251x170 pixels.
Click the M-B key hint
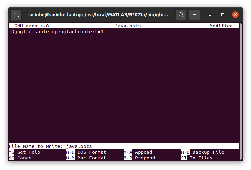tap(185, 152)
